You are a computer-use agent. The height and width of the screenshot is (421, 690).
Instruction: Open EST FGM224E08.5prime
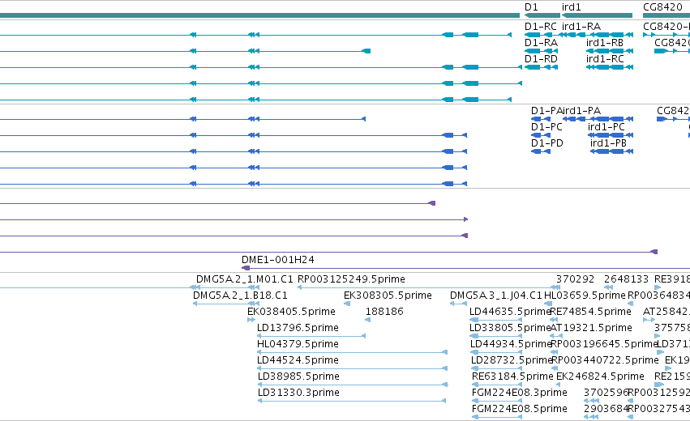(519, 409)
